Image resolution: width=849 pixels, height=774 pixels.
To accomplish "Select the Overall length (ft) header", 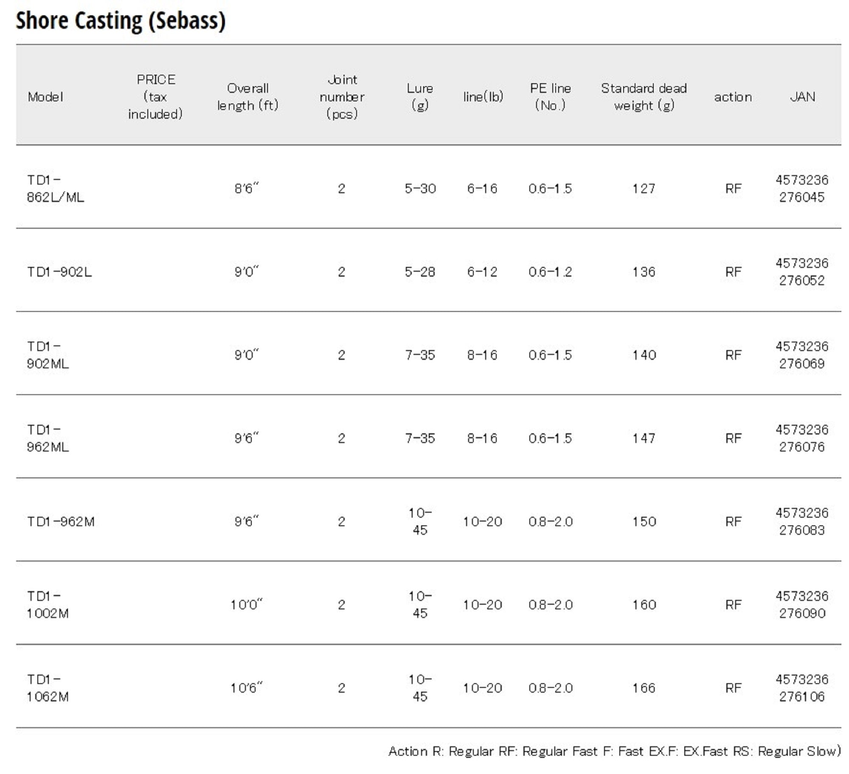I will pos(247,97).
